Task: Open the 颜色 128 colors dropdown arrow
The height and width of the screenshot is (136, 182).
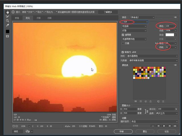Action: (x=175, y=26)
